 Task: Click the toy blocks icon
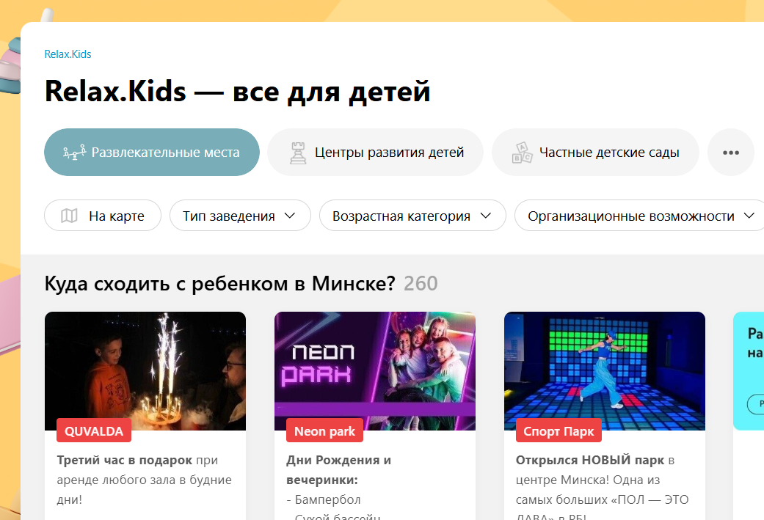[x=522, y=153]
